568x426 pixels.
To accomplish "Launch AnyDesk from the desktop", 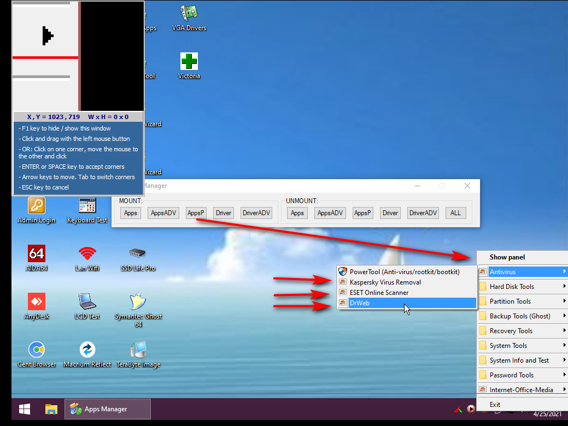I will 37,306.
